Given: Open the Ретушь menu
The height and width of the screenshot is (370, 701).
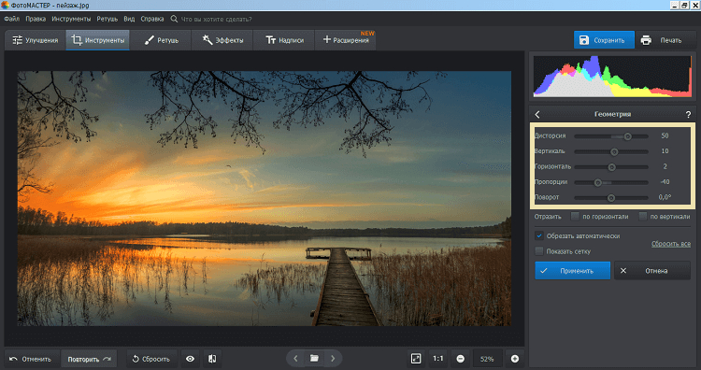Looking at the screenshot, I should click(x=107, y=19).
